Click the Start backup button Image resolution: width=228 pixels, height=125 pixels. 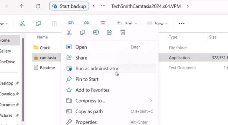pyautogui.click(x=69, y=6)
